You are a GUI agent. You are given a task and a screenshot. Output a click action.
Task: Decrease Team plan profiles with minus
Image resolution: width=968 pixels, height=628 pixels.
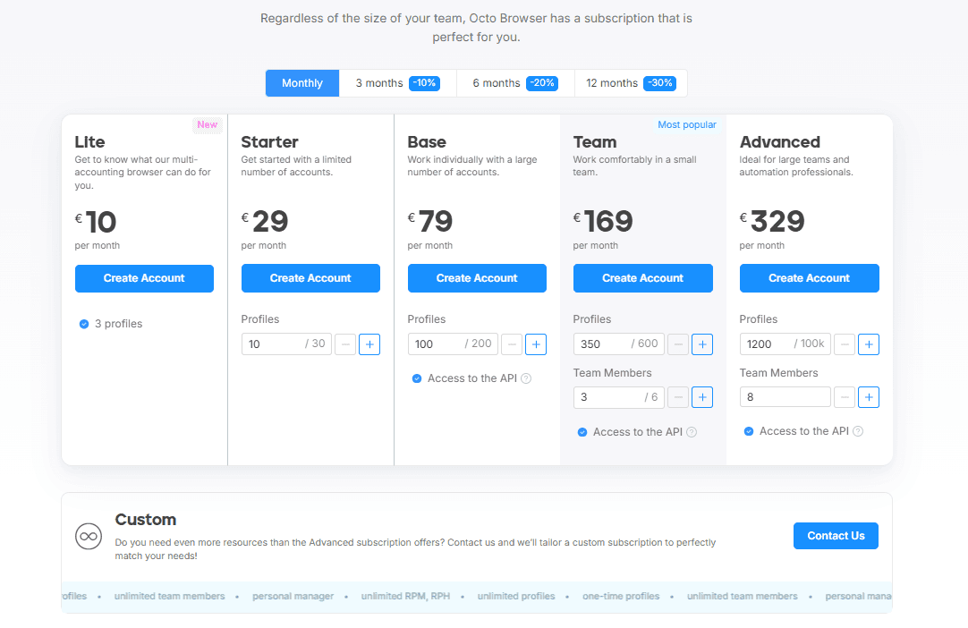pyautogui.click(x=678, y=344)
